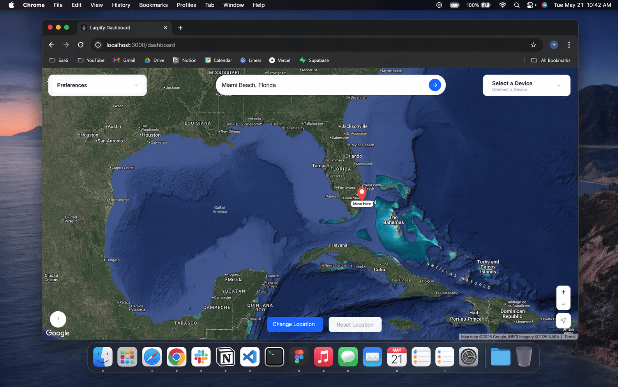Select the Larpify Dashboard tab

[125, 28]
